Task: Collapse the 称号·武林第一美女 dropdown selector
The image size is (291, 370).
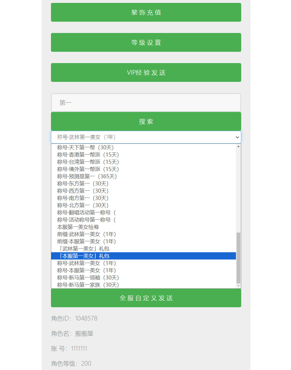Action: (146, 137)
